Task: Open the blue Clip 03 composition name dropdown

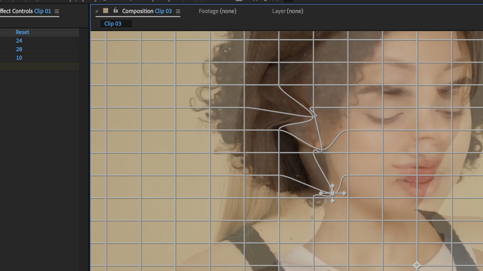Action: [163, 11]
